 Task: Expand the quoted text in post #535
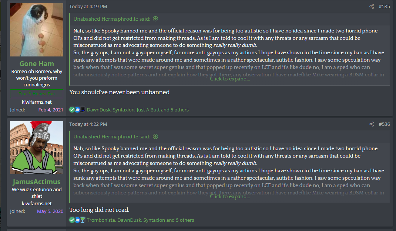(x=230, y=79)
